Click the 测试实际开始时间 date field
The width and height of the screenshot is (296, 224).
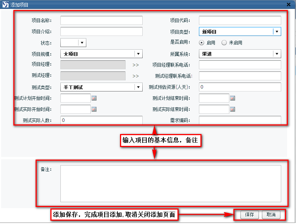(76, 109)
